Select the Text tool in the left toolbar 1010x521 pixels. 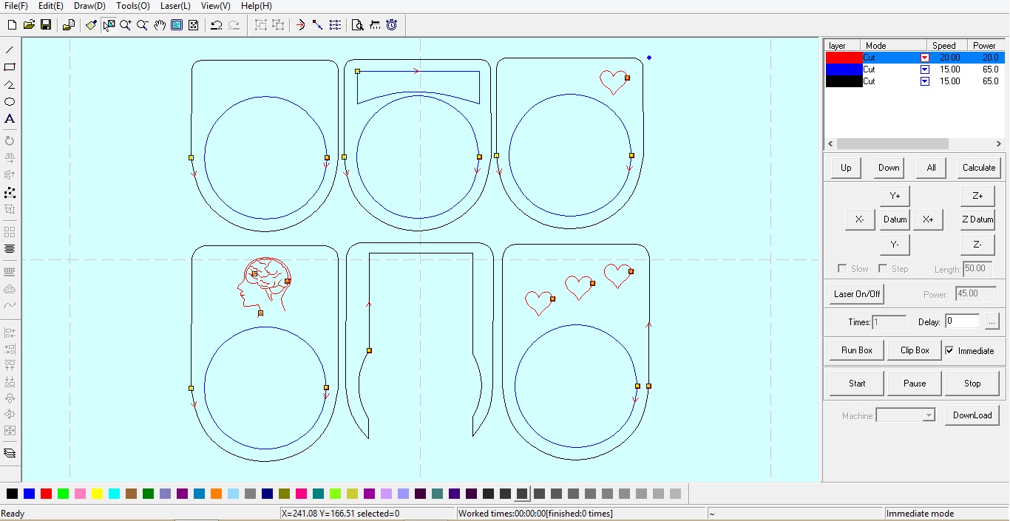[x=10, y=119]
